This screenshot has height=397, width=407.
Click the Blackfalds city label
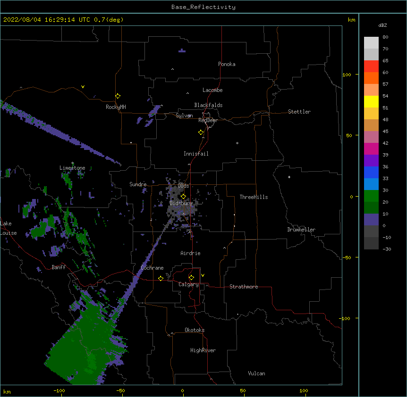point(208,105)
